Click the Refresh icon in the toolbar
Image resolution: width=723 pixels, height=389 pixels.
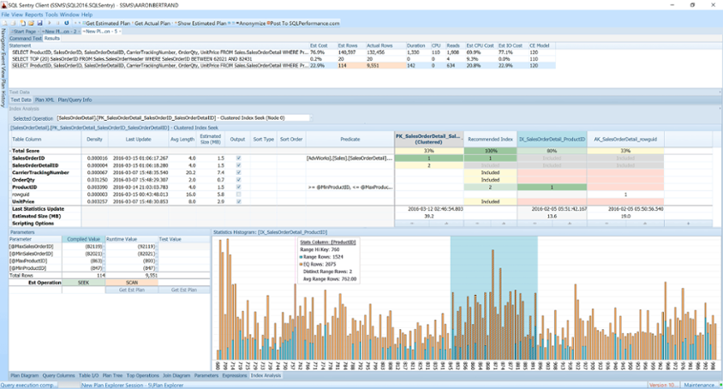point(67,23)
